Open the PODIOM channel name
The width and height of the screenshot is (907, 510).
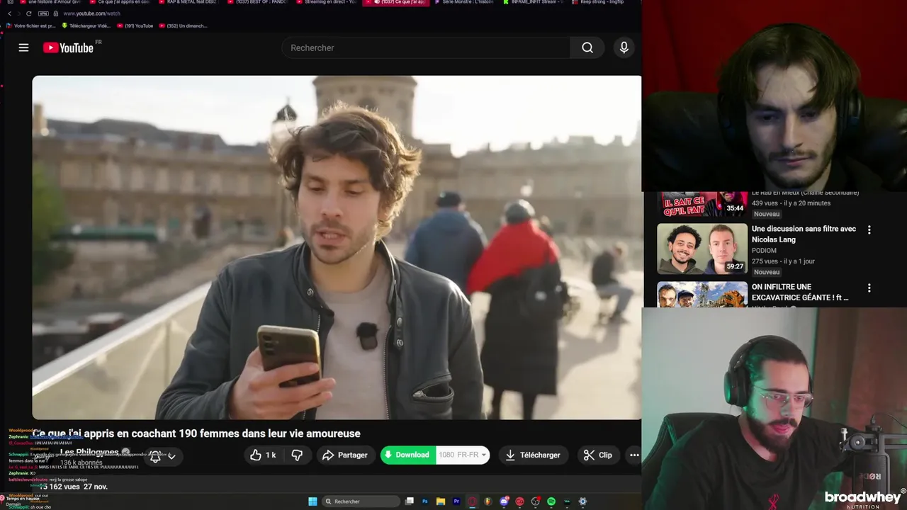click(766, 250)
